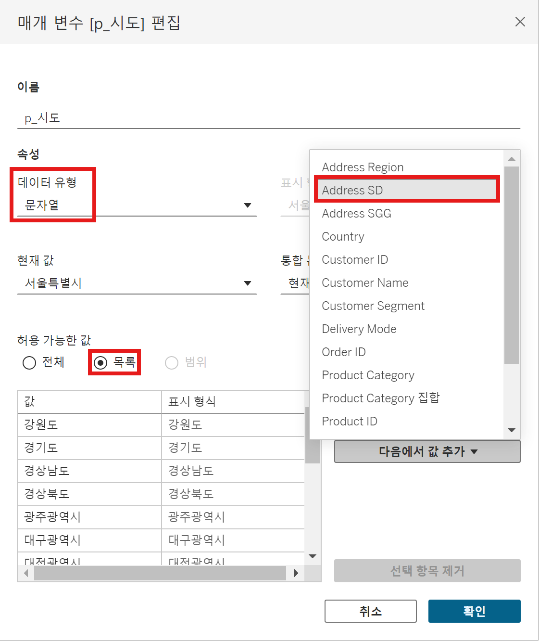Close the parameter edit dialog with X
Viewport: 539px width, 641px height.
(x=520, y=22)
